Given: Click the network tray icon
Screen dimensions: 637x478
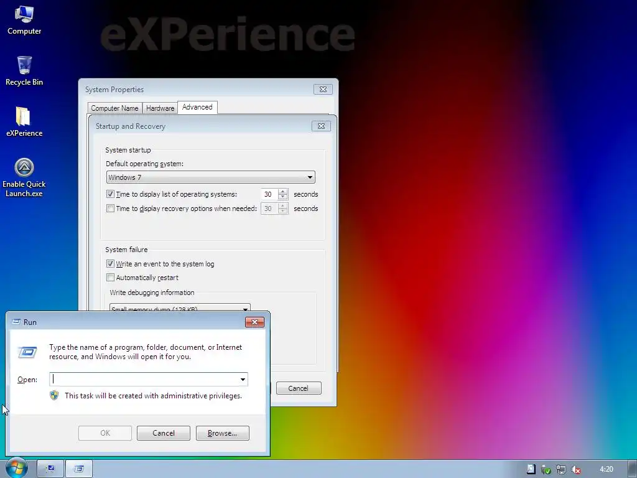Looking at the screenshot, I should [560, 469].
